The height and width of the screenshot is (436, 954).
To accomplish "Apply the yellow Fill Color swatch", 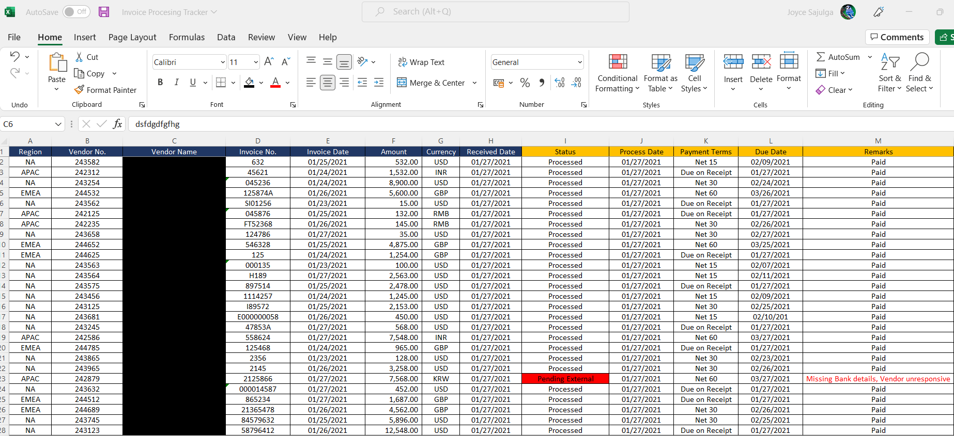I will click(x=249, y=83).
